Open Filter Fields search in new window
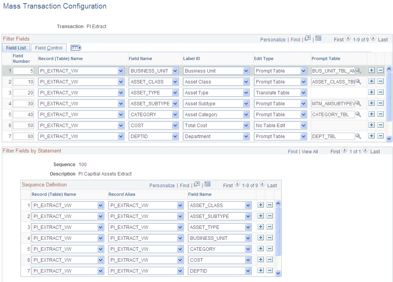The width and height of the screenshot is (393, 282). [x=308, y=39]
